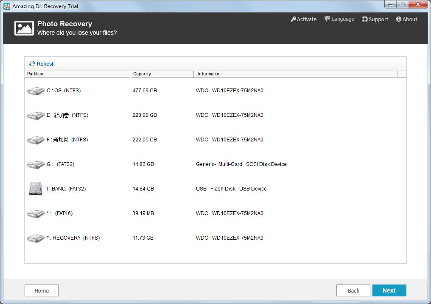431x304 pixels.
Task: Click the WDC info for RECOVERY partition
Action: (229, 238)
